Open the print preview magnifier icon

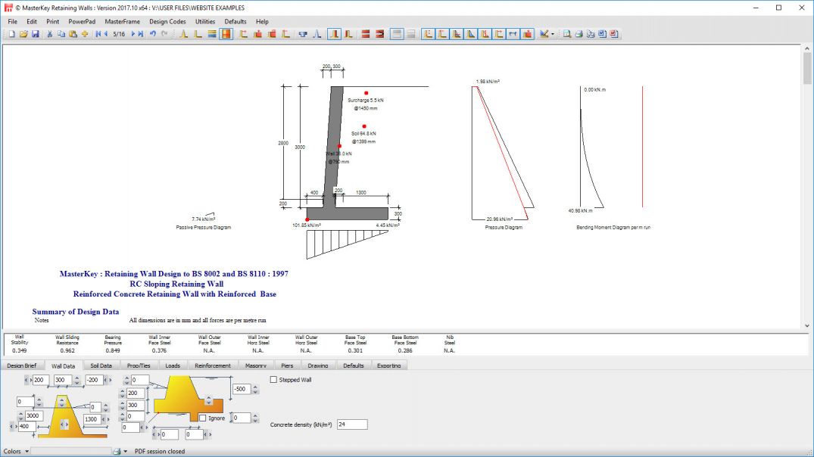point(567,34)
